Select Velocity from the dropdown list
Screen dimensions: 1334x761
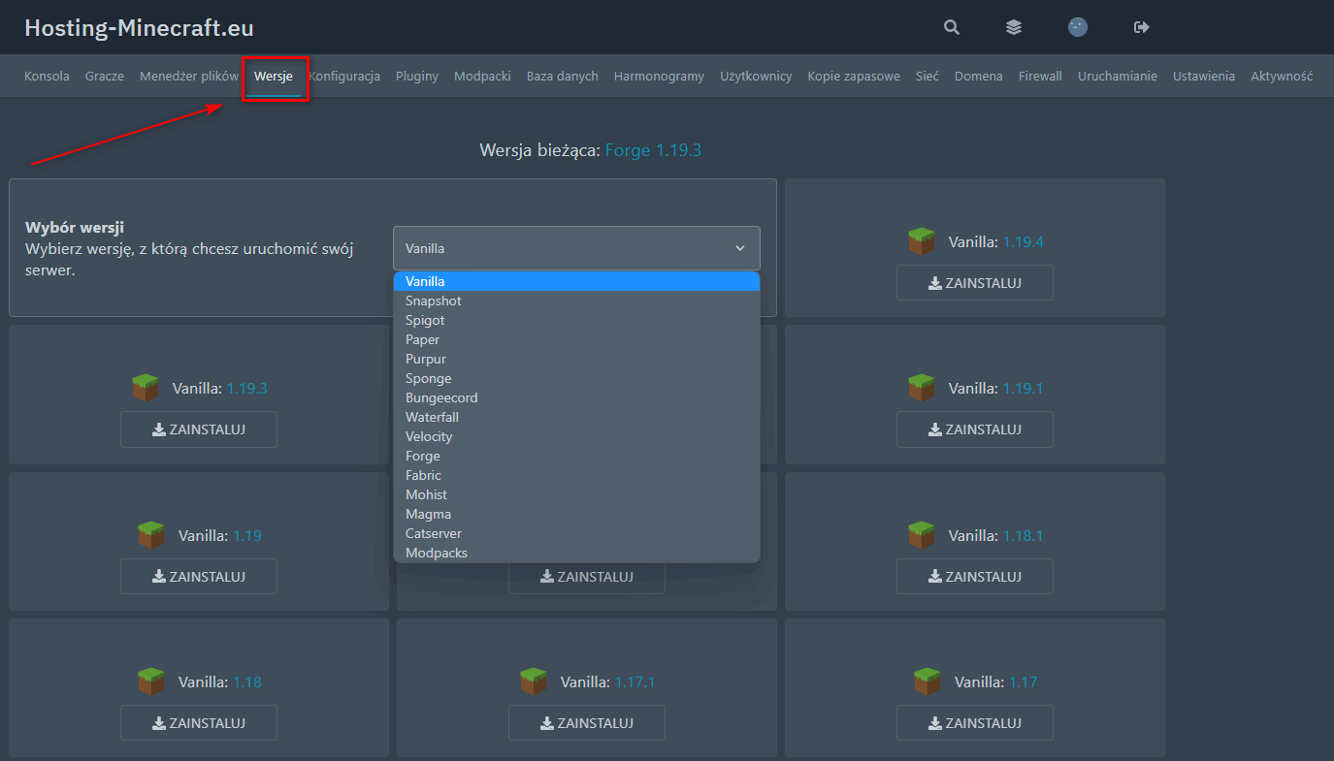(x=576, y=436)
